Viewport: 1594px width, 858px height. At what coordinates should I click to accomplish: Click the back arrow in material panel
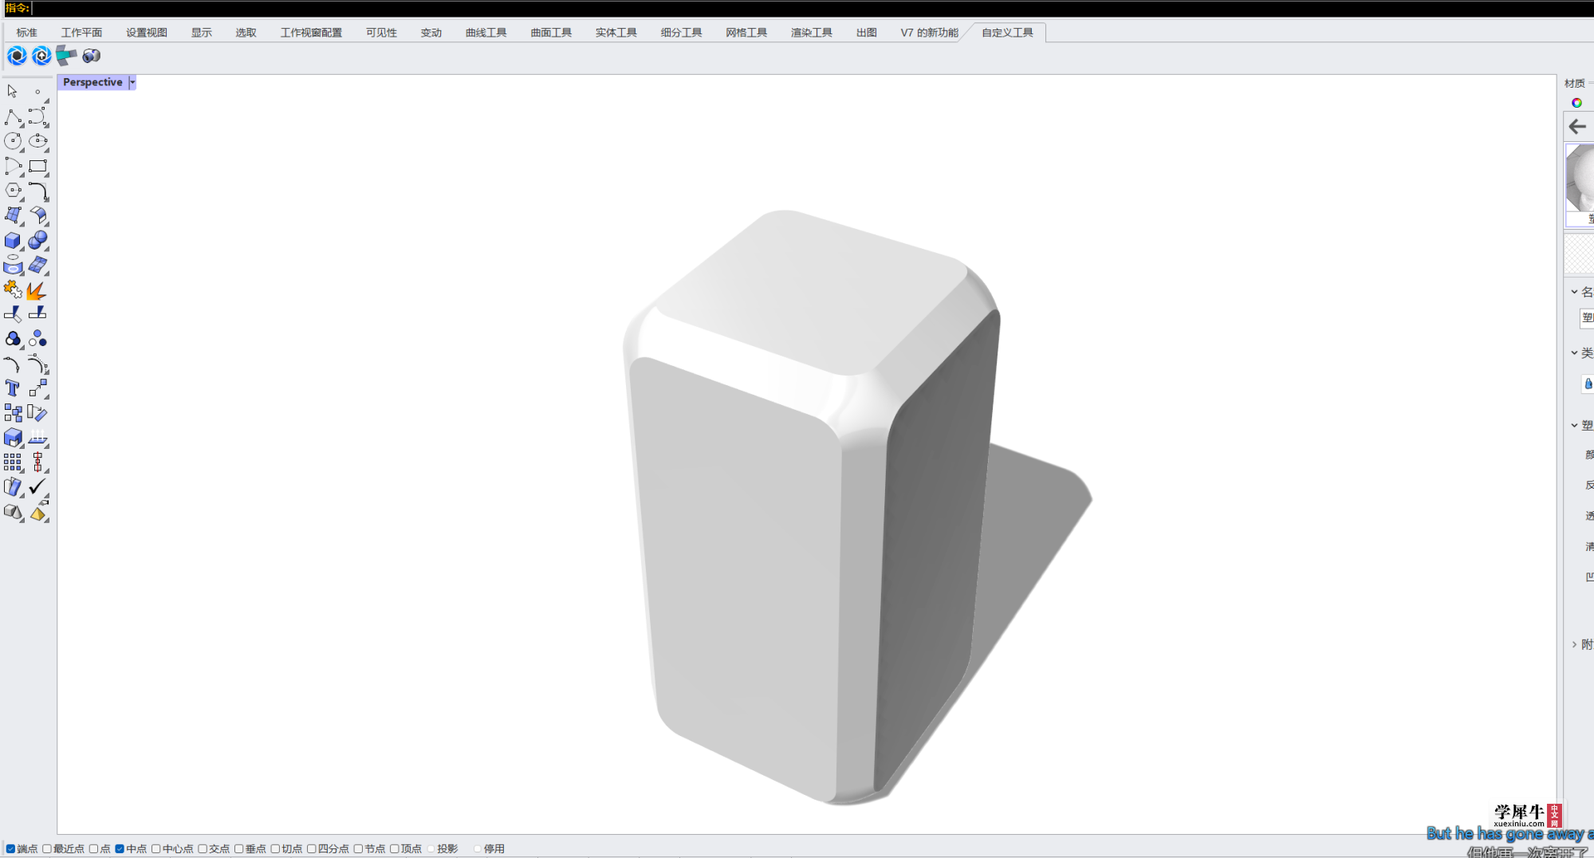point(1577,126)
